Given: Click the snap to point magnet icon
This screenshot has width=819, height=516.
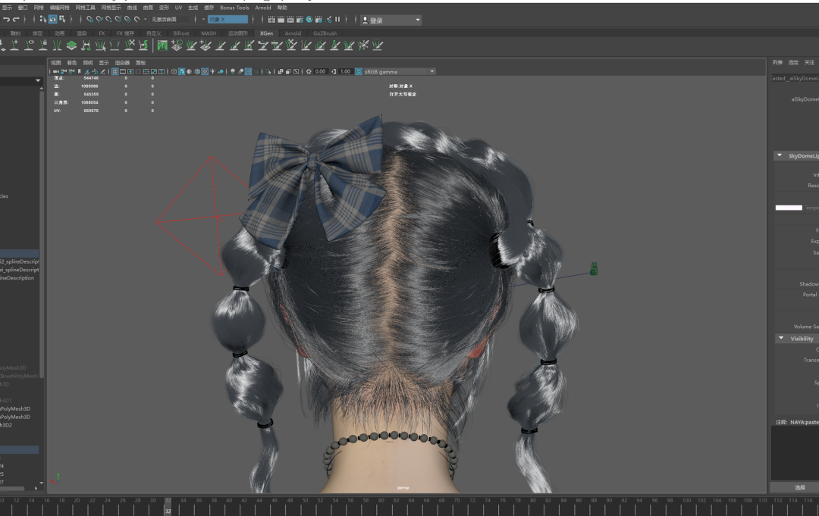Looking at the screenshot, I should click(x=108, y=19).
